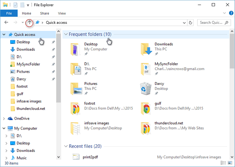Screen dimensions: 235x167
Task: Select thundercloud.net in sidebar
Action: coord(31,109)
